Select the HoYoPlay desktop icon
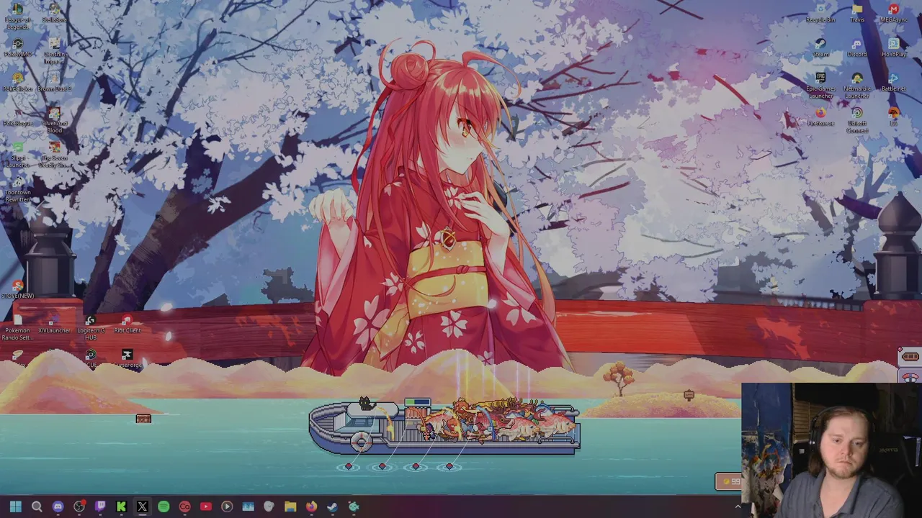This screenshot has width=922, height=518. coord(894,47)
